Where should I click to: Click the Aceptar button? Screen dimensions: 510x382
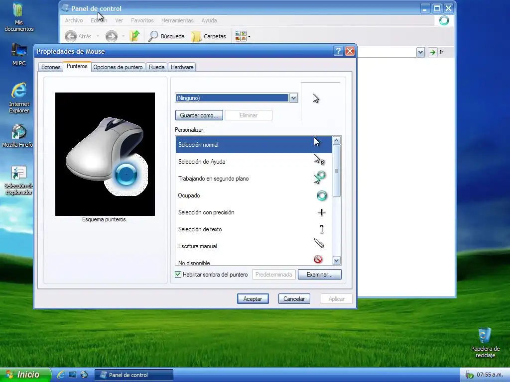pos(253,299)
